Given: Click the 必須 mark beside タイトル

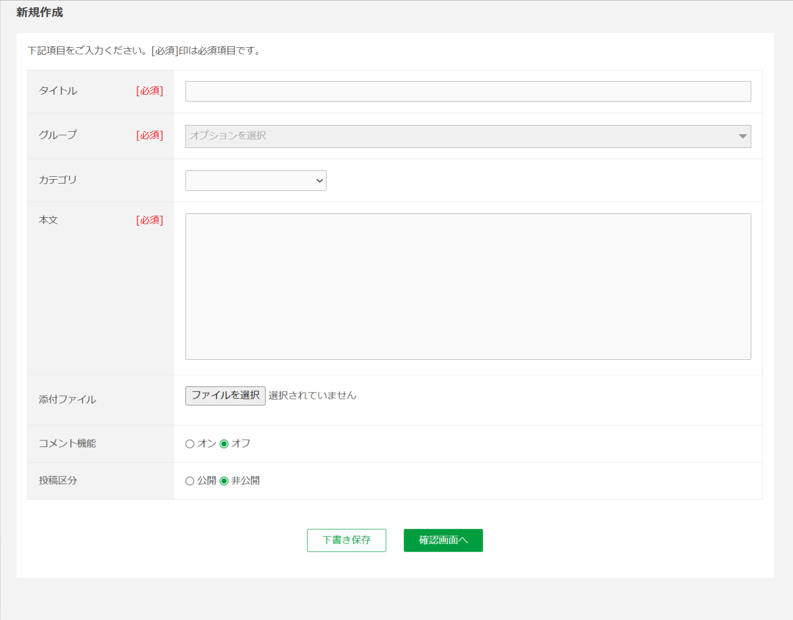Looking at the screenshot, I should click(x=150, y=91).
